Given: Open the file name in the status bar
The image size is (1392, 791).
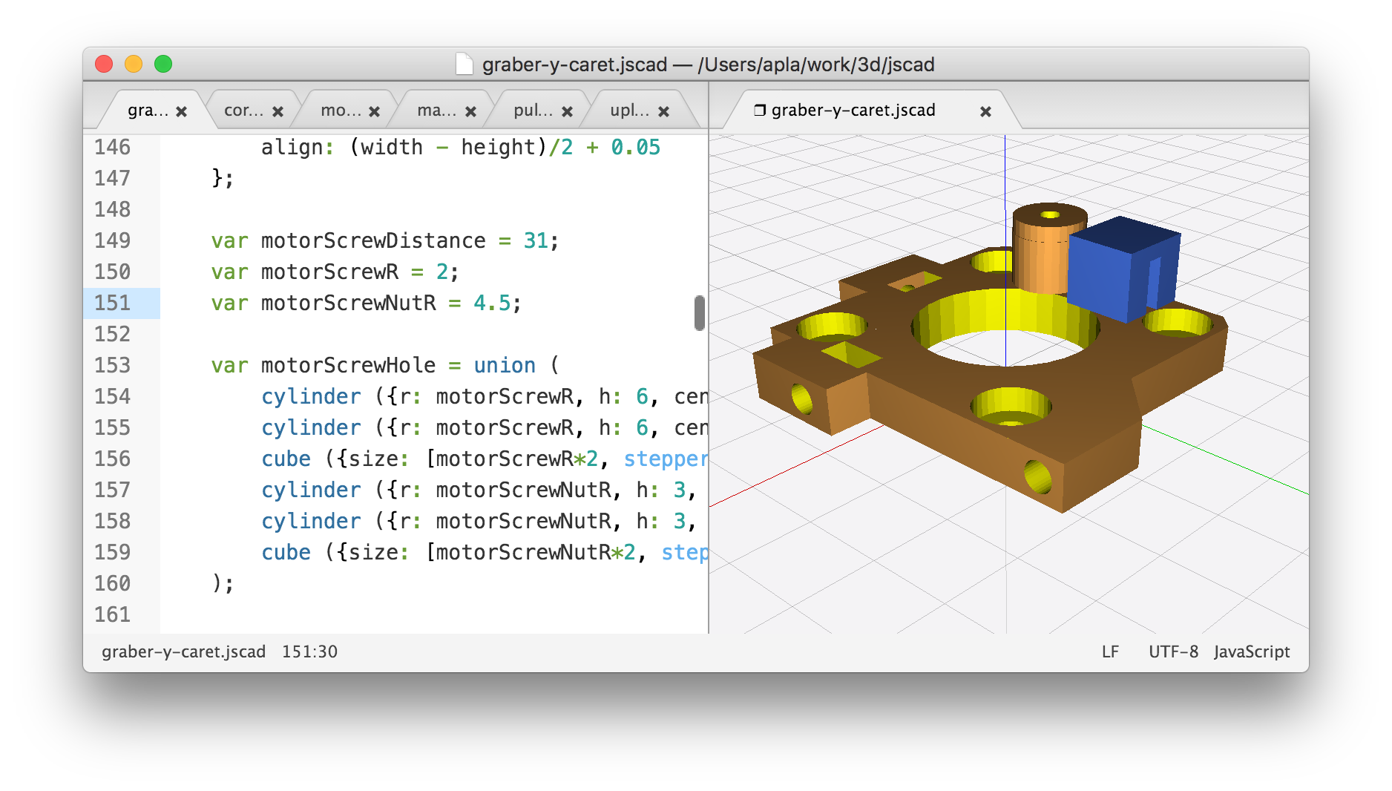Looking at the screenshot, I should coord(183,651).
